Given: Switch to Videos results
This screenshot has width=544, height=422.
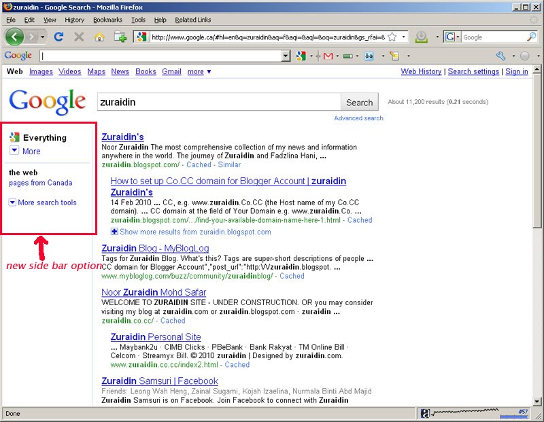Looking at the screenshot, I should pyautogui.click(x=70, y=71).
